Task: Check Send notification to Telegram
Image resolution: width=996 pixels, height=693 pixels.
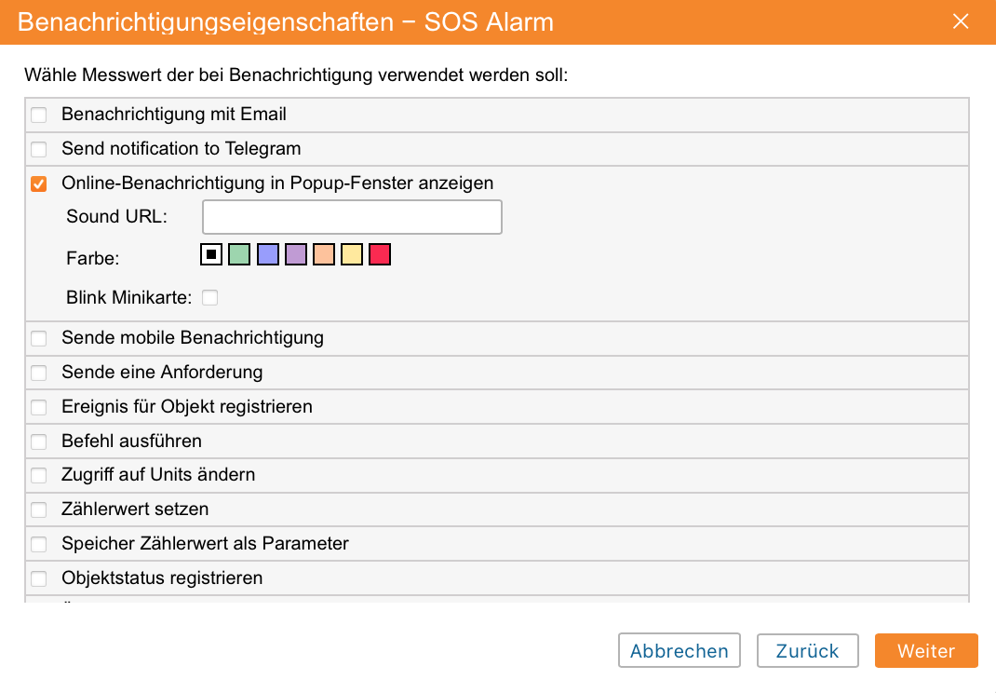Action: pyautogui.click(x=39, y=149)
